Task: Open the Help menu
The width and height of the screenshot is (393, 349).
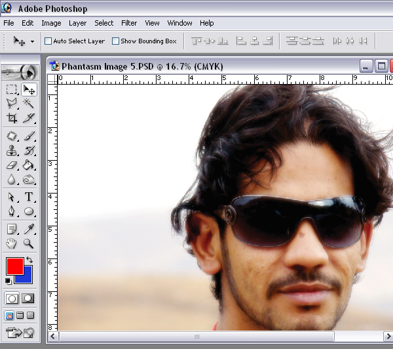Action: tap(207, 23)
